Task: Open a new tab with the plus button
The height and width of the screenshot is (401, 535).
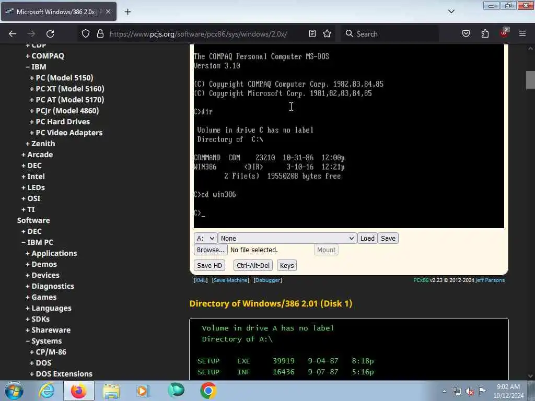Action: pyautogui.click(x=127, y=12)
